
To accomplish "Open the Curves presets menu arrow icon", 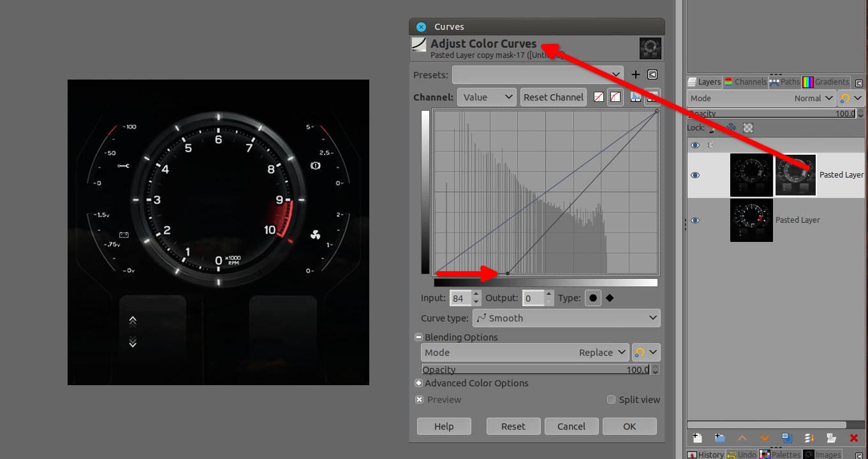I will (652, 74).
